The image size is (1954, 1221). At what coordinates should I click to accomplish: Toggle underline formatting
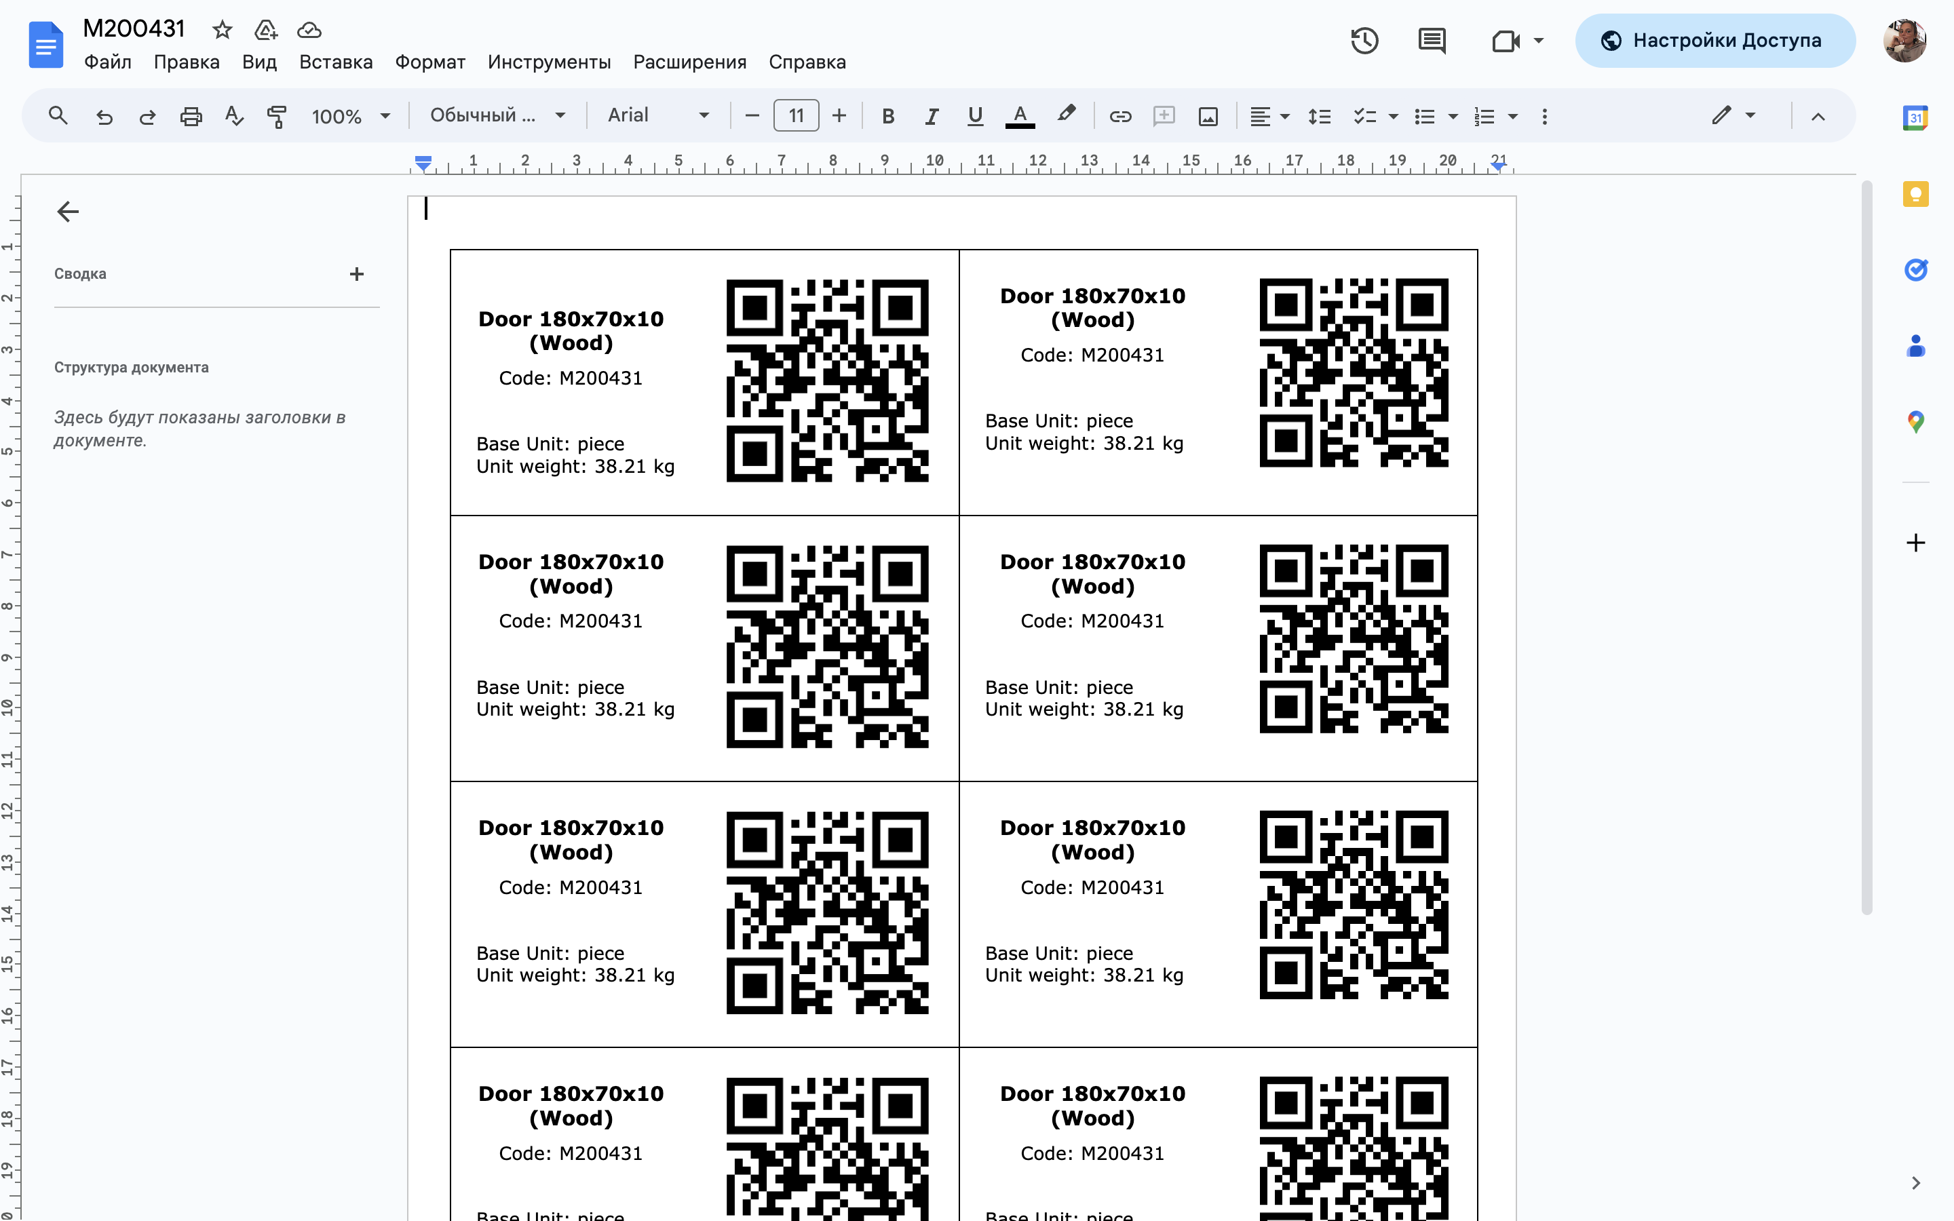[x=974, y=116]
